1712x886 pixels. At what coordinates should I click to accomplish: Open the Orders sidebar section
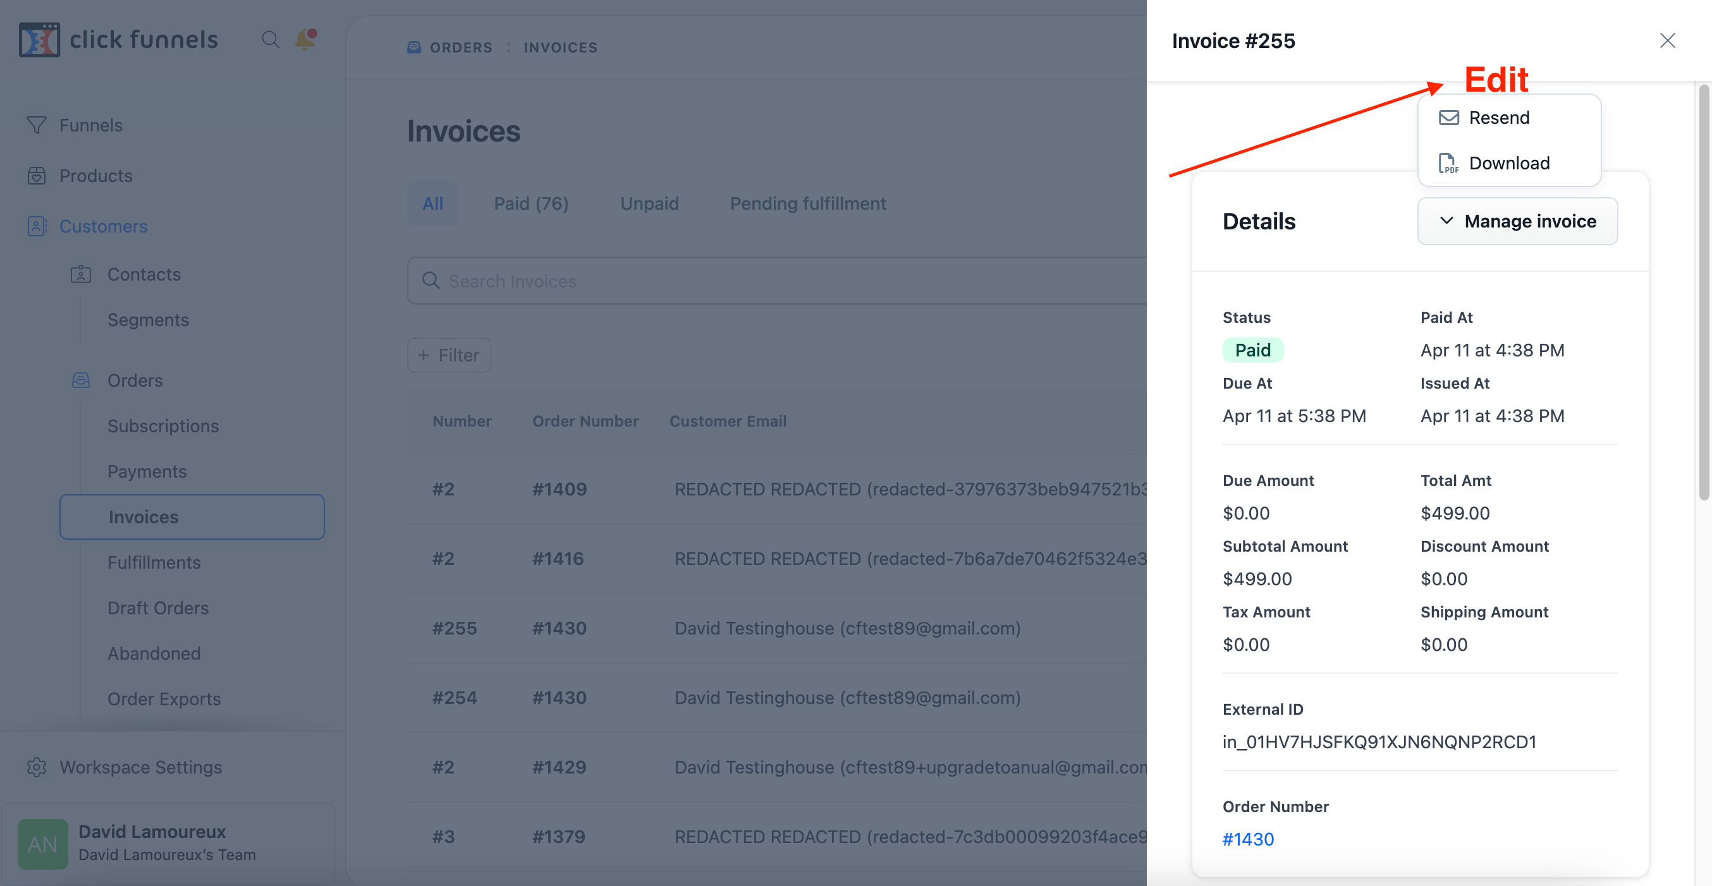click(135, 380)
